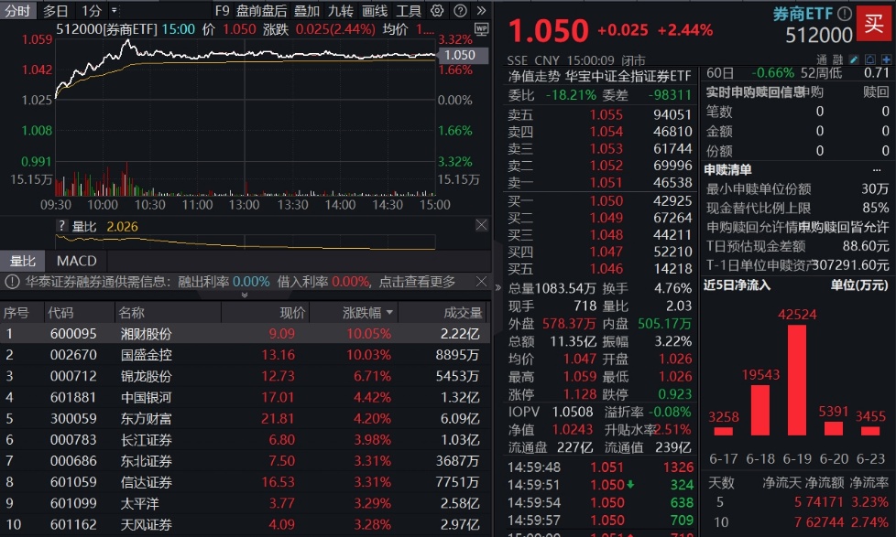Select 长江证券 stock row
The width and height of the screenshot is (896, 537).
(246, 439)
